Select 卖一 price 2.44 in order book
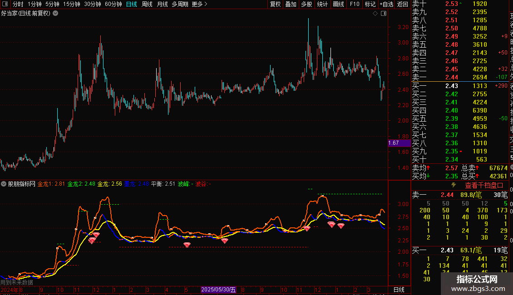The width and height of the screenshot is (513, 295). pyautogui.click(x=452, y=78)
